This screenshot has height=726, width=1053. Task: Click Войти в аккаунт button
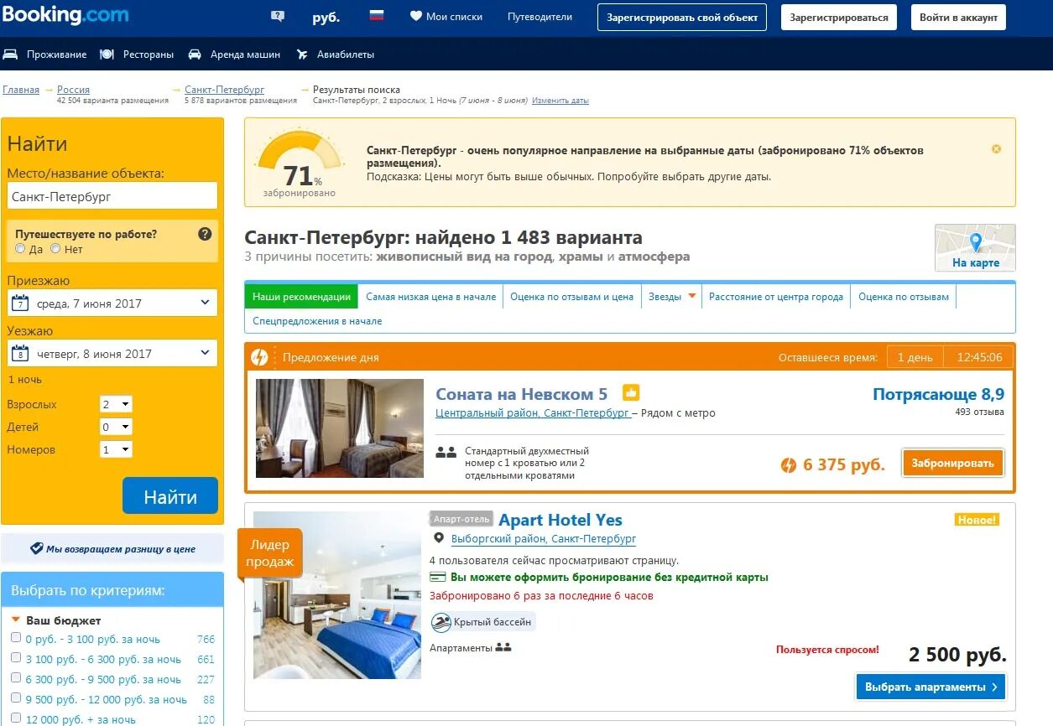(x=958, y=17)
